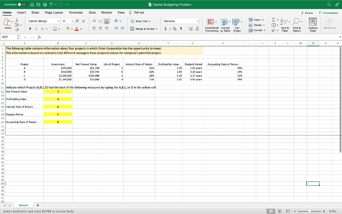Click the Paste clipboard icon
The height and width of the screenshot is (214, 342).
coord(7,22)
